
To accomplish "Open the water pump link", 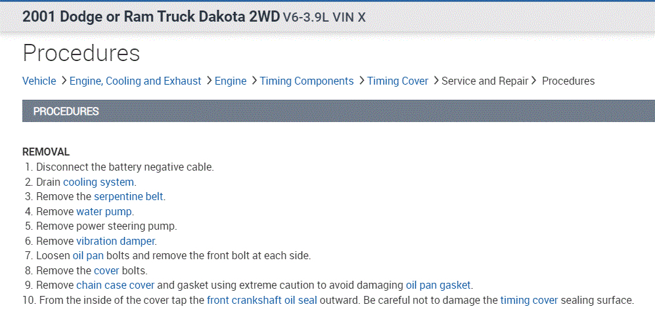I will 104,211.
